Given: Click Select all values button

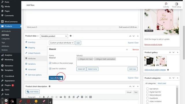Looking at the screenshot, I should pyautogui.click(x=81, y=69).
